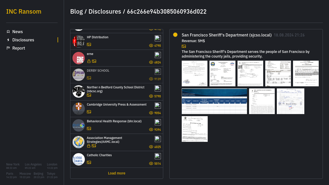Click the eye icon next to 9139 views

pos(151,79)
